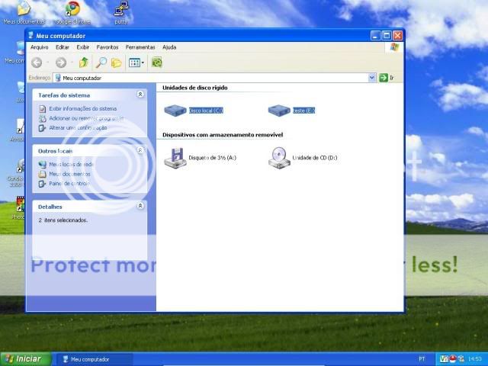The height and width of the screenshot is (366, 488).
Task: Go up one folder level icon
Action: tap(83, 63)
